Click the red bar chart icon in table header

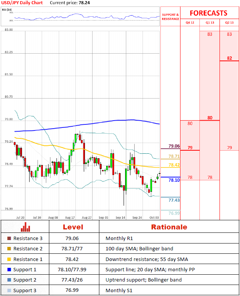coord(25,227)
